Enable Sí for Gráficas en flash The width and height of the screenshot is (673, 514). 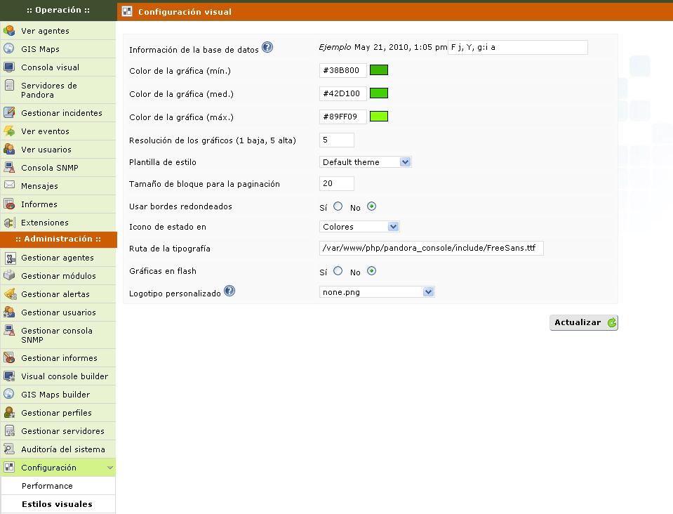[338, 271]
